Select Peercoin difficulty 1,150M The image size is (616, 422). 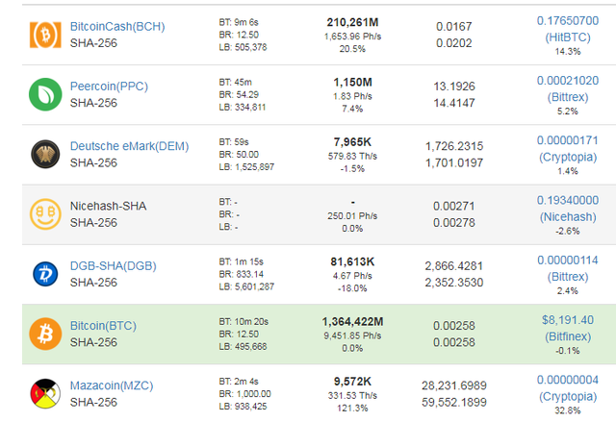(x=352, y=83)
